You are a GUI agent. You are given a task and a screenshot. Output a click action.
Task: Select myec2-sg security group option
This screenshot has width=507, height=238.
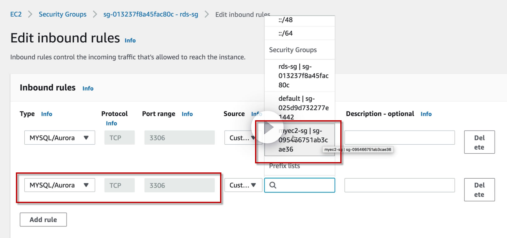coord(303,140)
